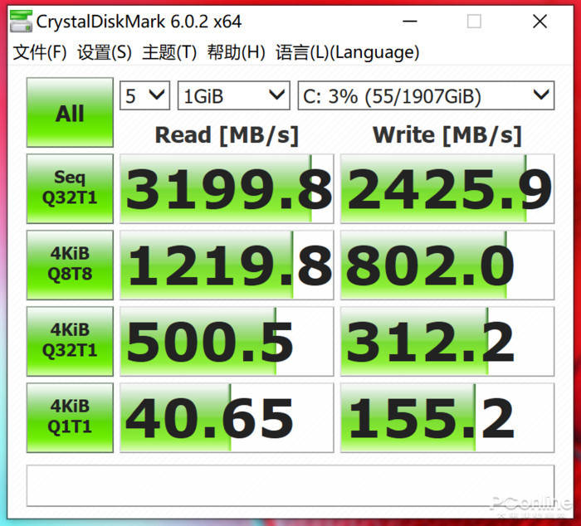581x526 pixels.
Task: Click the Read [MB/s] column header
Action: pos(227,135)
